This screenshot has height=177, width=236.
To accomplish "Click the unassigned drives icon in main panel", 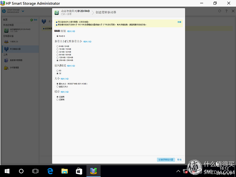I will click(44, 22).
